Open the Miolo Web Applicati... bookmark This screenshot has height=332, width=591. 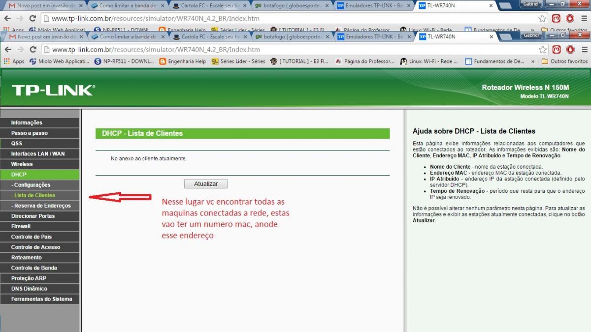(59, 61)
